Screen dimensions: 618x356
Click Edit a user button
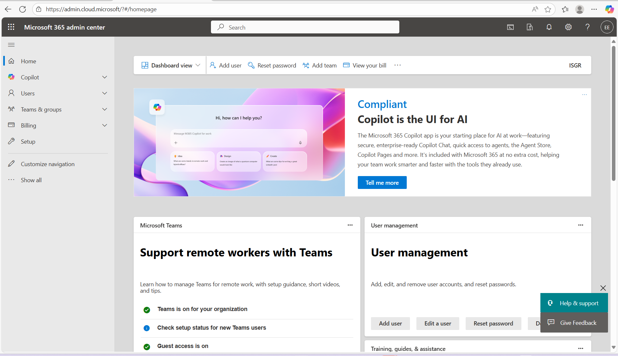pyautogui.click(x=437, y=323)
